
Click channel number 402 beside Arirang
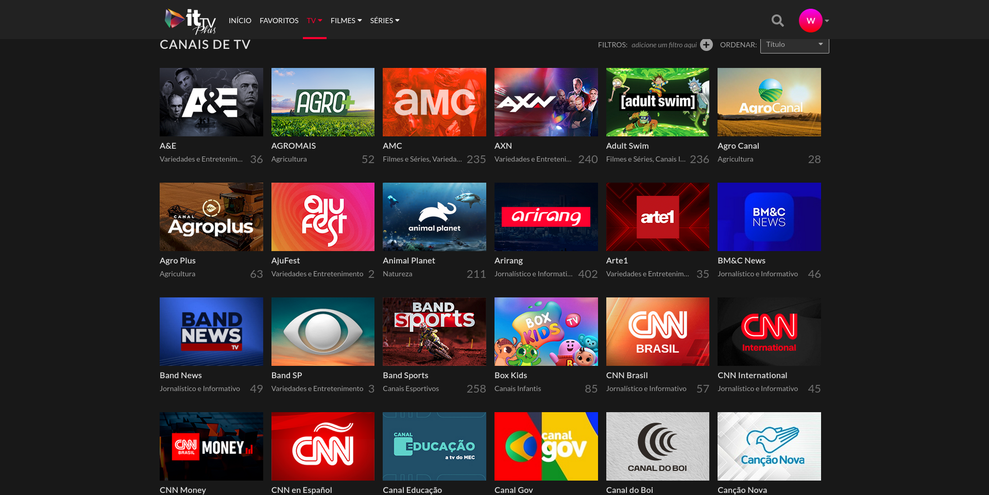pos(588,274)
